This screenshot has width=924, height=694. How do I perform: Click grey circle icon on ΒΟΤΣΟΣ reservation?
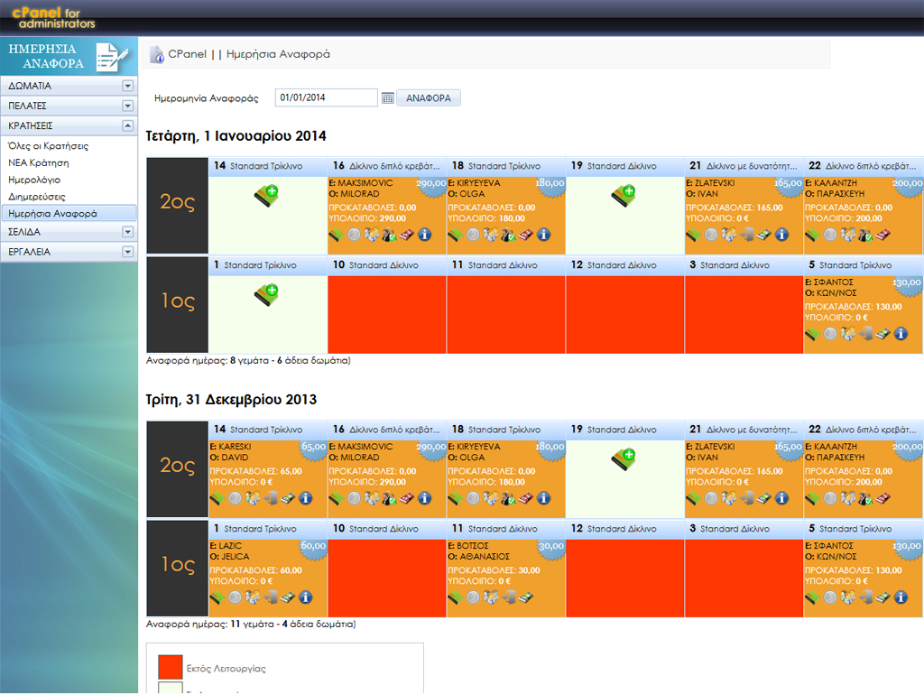[x=473, y=597]
